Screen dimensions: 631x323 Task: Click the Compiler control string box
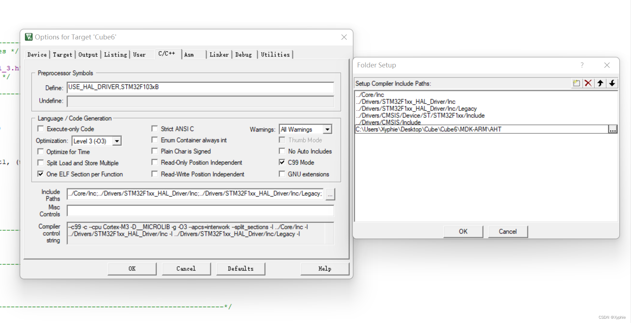point(200,233)
